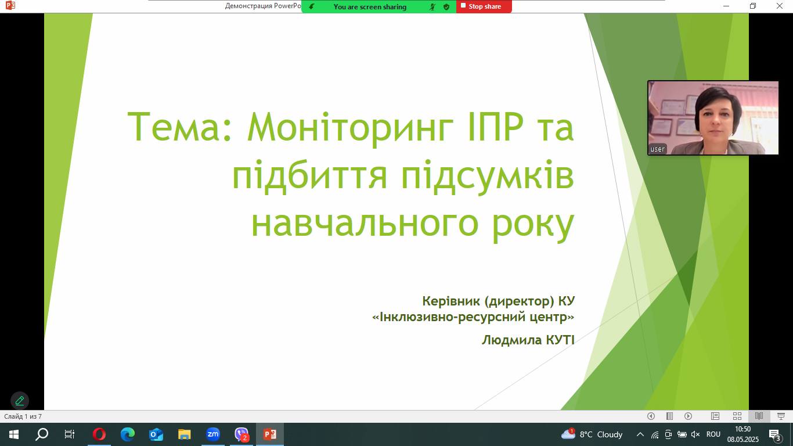793x446 pixels.
Task: Open Viber from the taskbar
Action: [241, 434]
